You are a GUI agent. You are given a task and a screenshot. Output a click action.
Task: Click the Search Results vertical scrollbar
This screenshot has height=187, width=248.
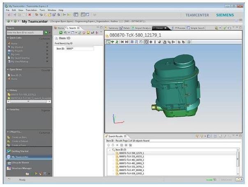coord(238,162)
